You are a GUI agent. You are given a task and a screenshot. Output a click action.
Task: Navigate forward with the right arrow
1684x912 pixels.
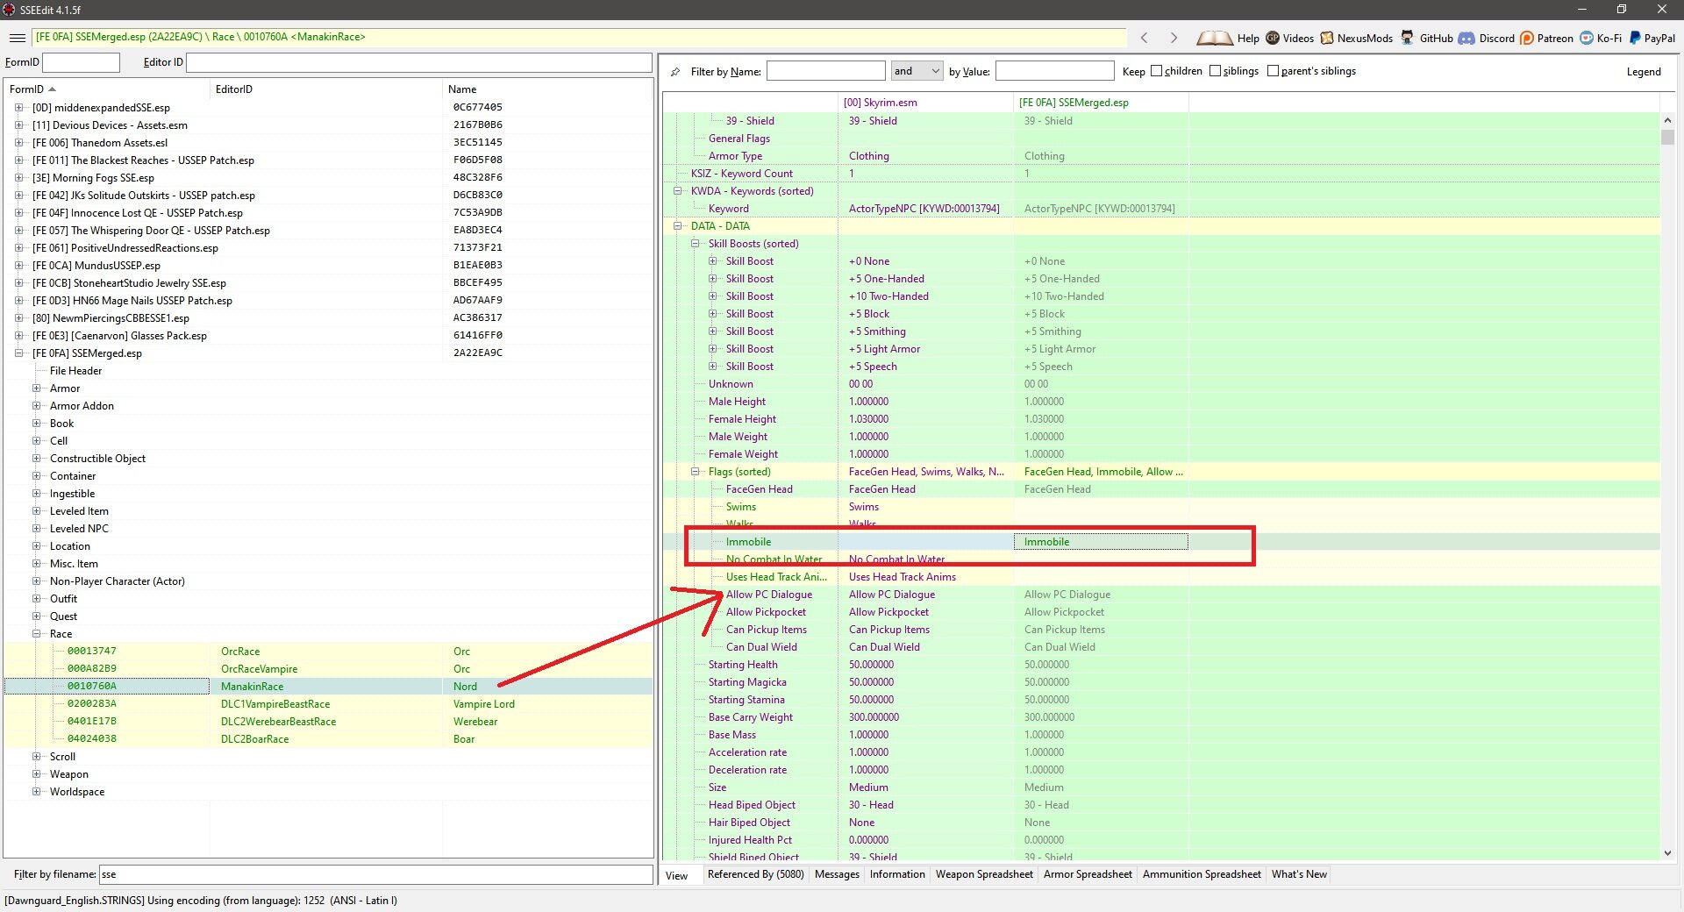click(1174, 38)
